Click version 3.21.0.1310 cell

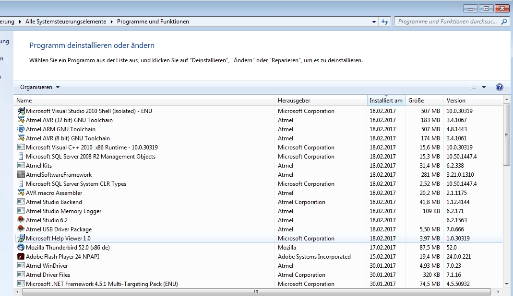pyautogui.click(x=460, y=175)
